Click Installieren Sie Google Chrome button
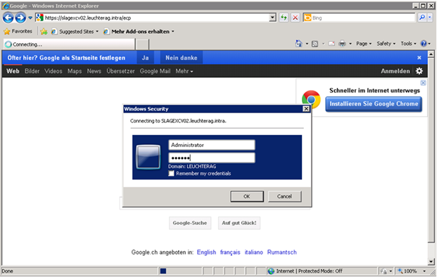 coord(374,104)
